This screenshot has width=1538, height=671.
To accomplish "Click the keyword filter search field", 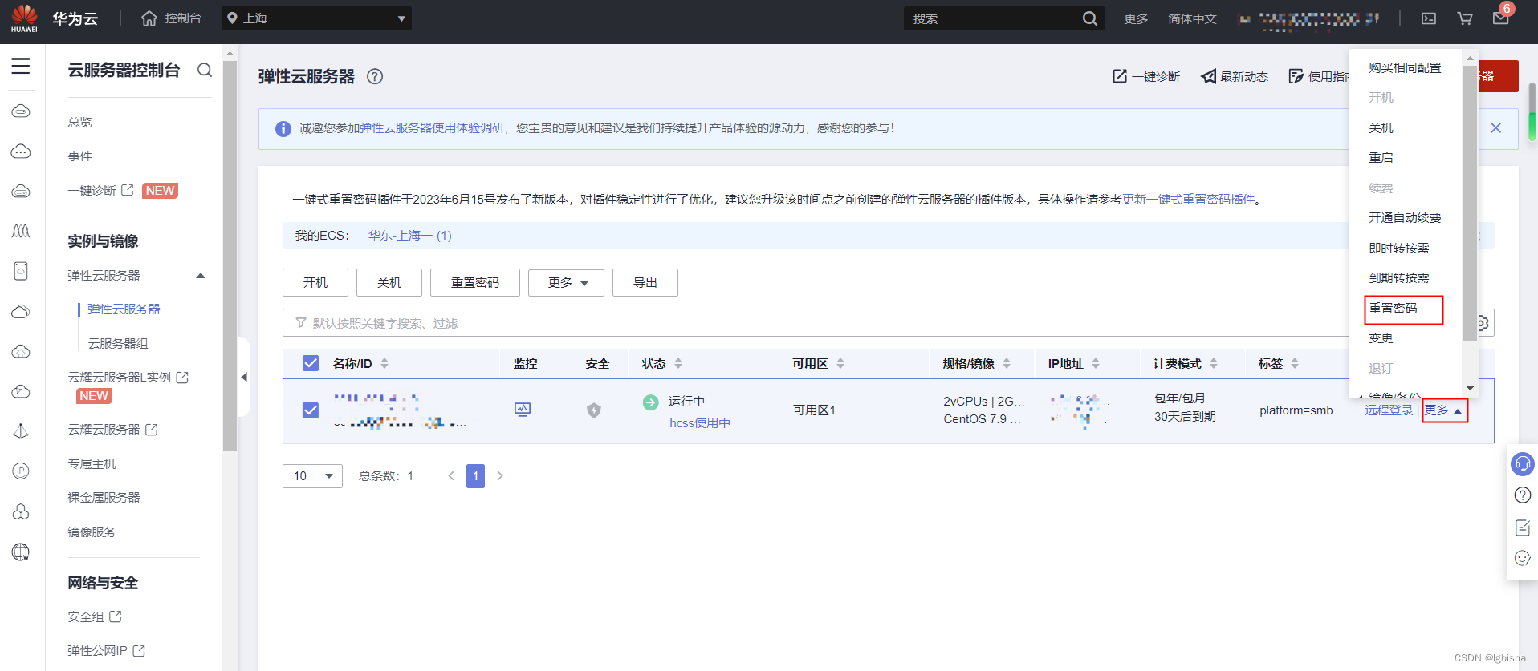I will tap(819, 323).
